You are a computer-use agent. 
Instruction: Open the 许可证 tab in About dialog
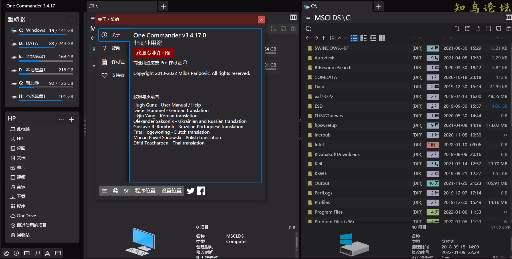tap(113, 62)
